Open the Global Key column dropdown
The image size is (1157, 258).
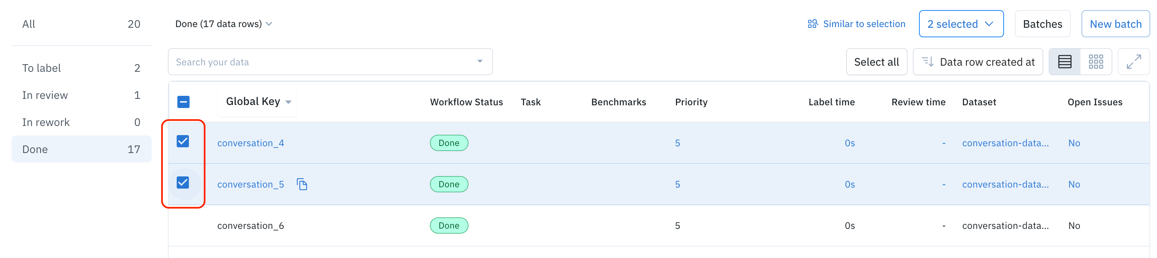[x=288, y=102]
